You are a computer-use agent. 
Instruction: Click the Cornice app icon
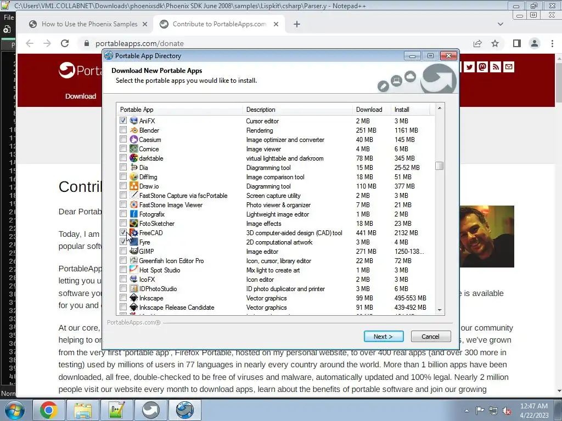(x=134, y=149)
